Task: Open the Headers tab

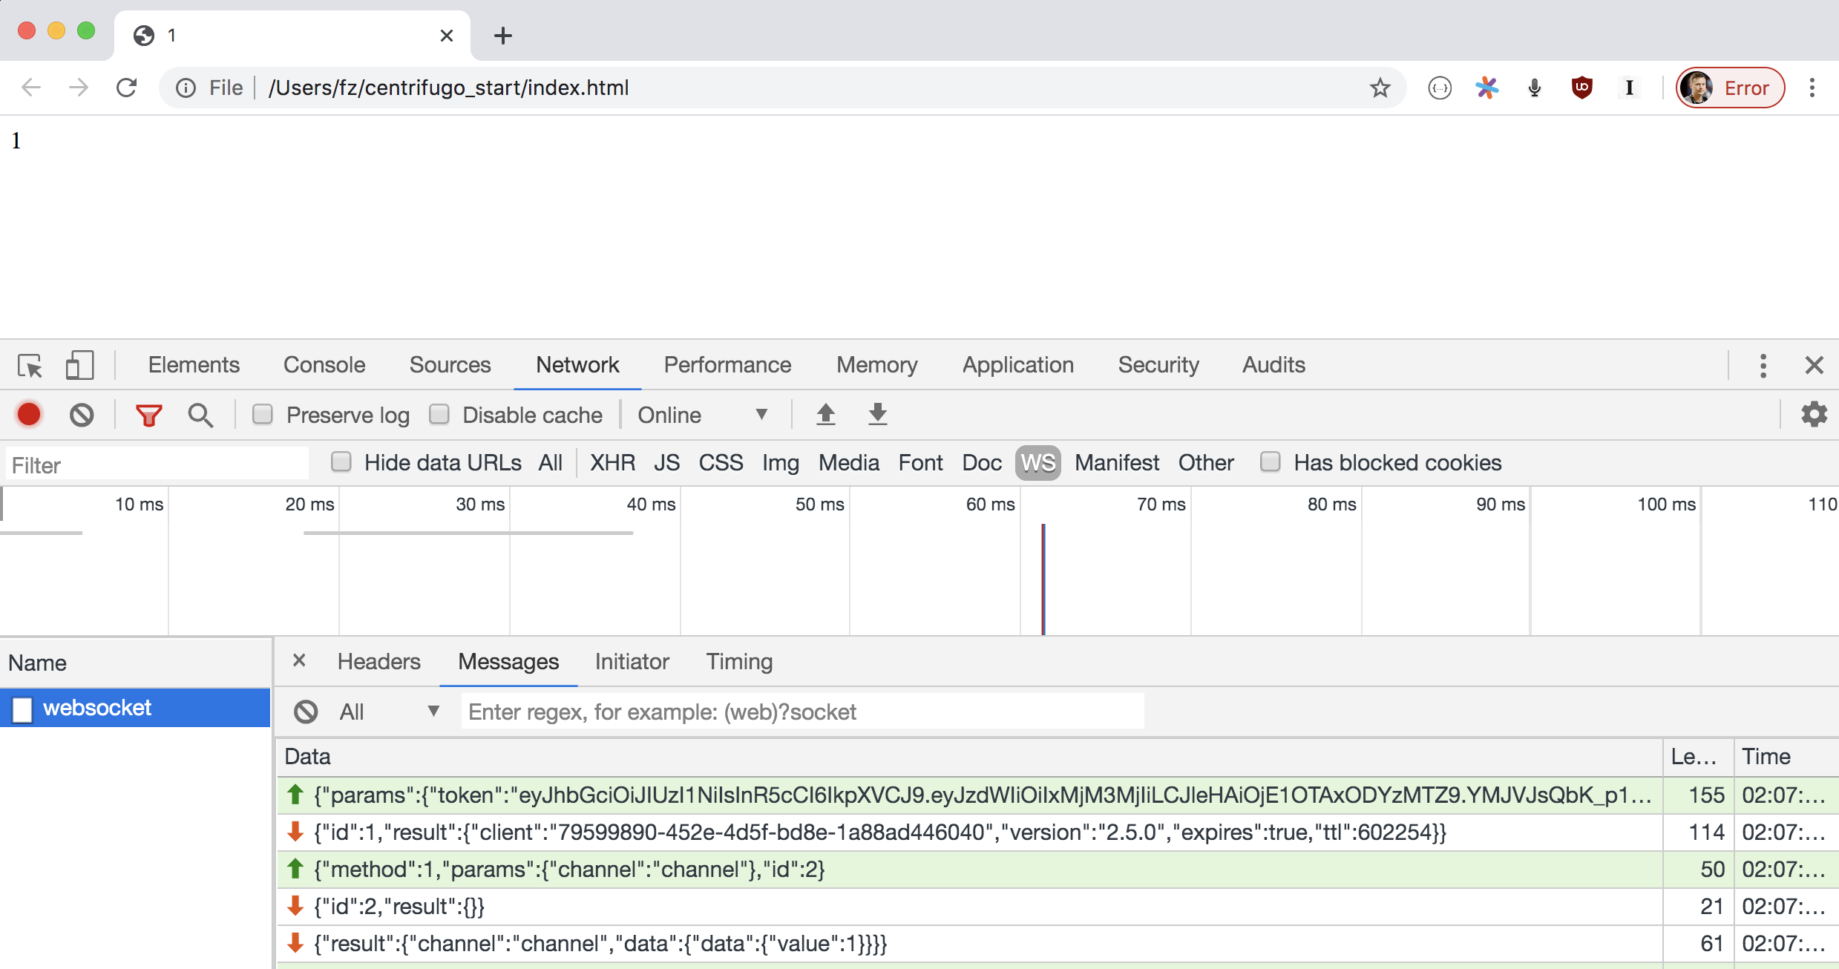Action: 378,661
